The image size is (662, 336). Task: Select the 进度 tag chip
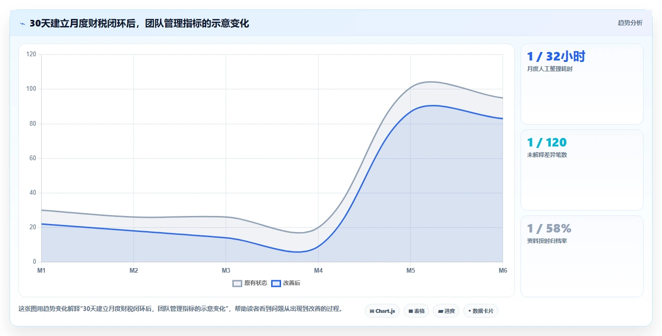coord(446,311)
